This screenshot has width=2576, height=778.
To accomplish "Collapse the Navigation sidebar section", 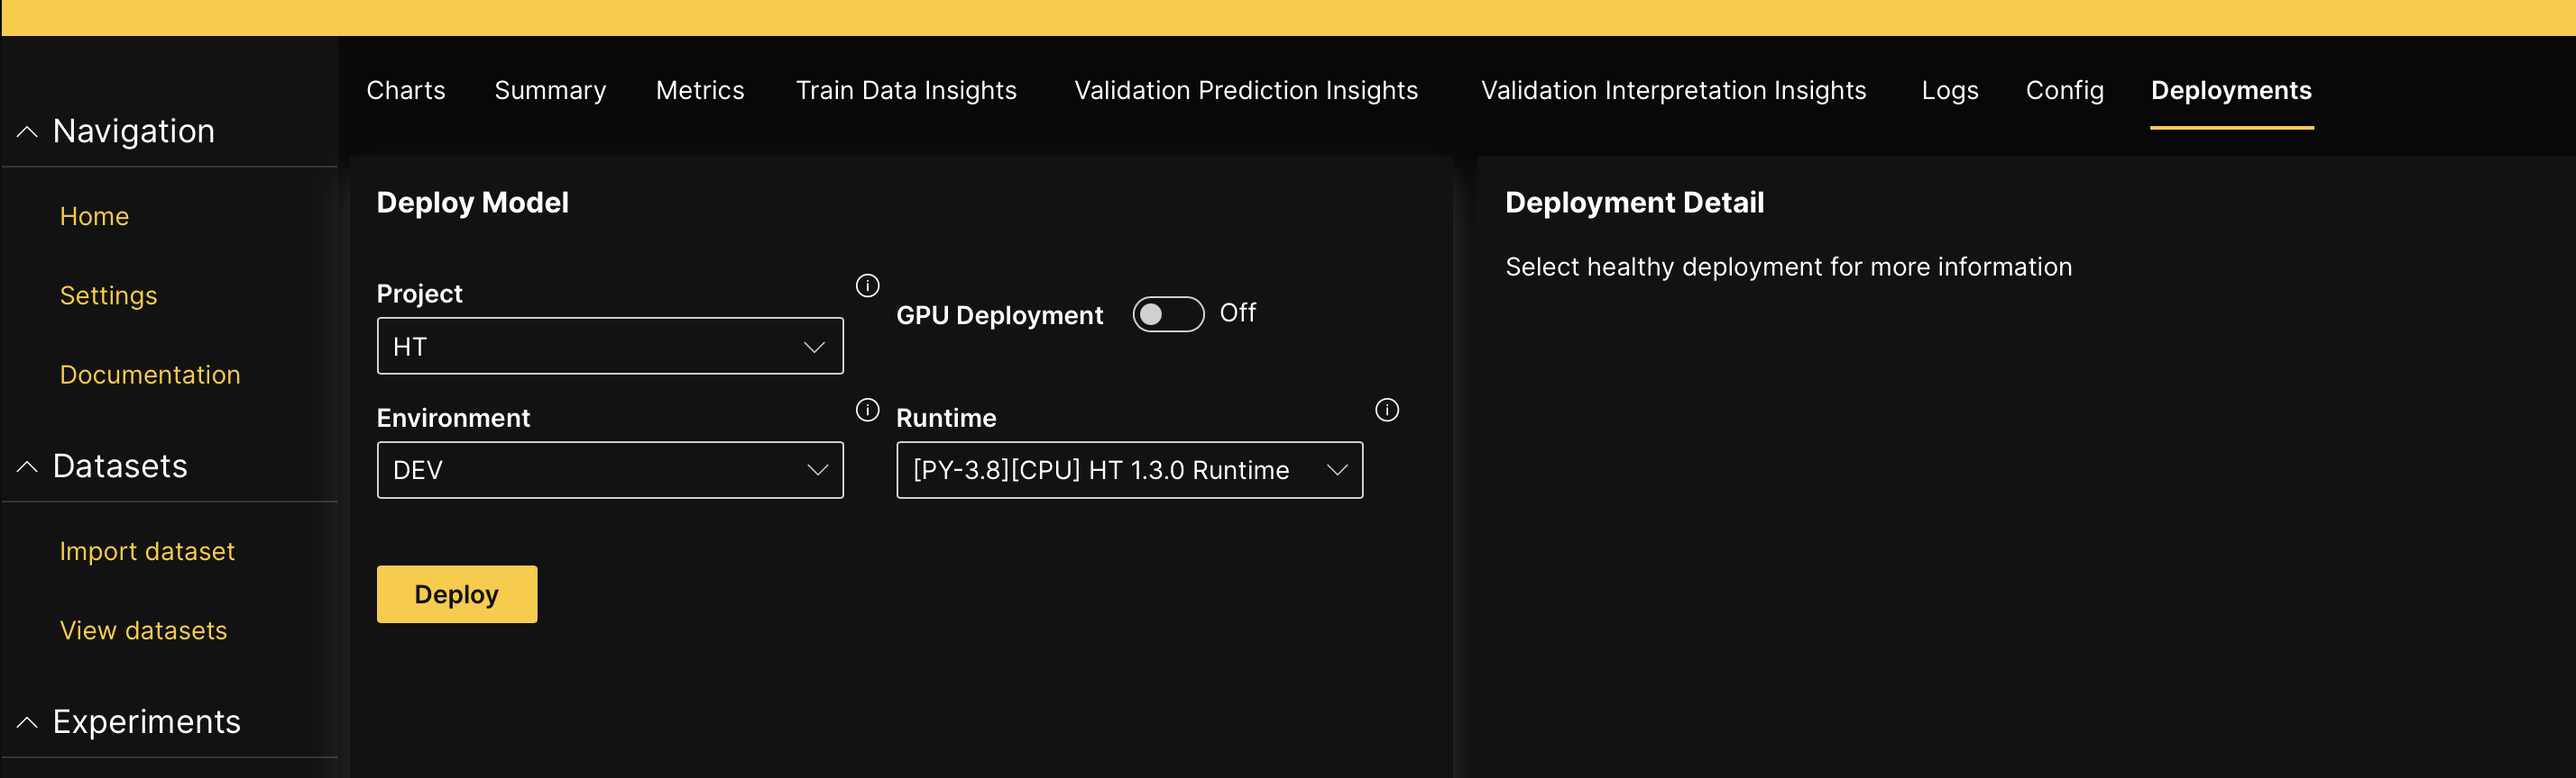I will tap(27, 131).
